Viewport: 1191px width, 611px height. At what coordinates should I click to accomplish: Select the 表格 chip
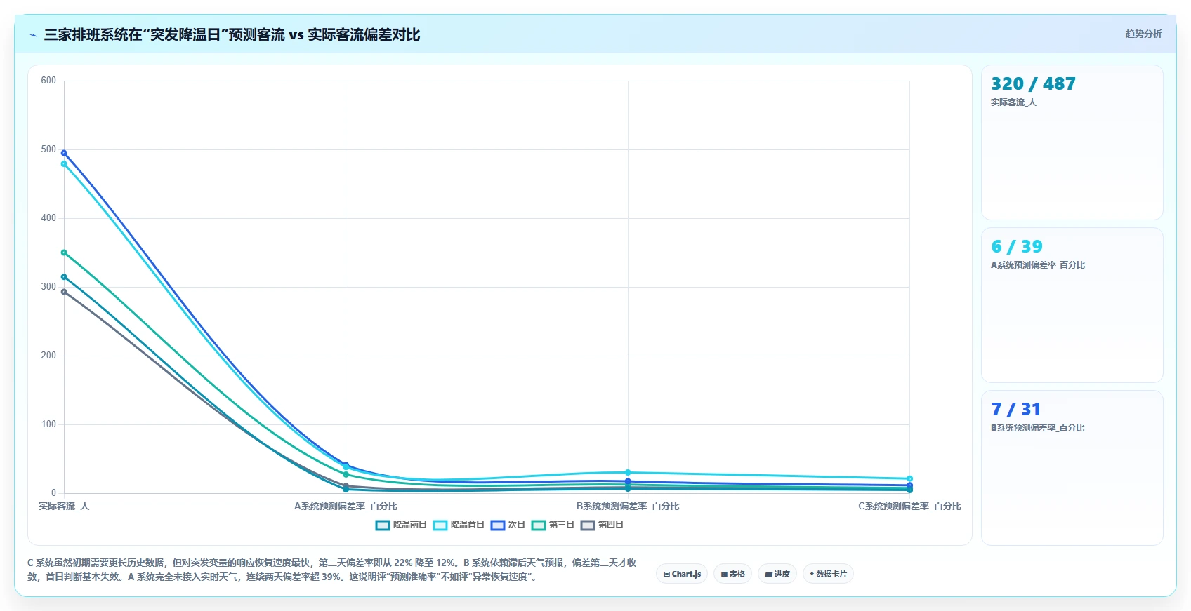pos(732,574)
